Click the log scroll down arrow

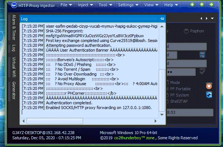pos(162,115)
